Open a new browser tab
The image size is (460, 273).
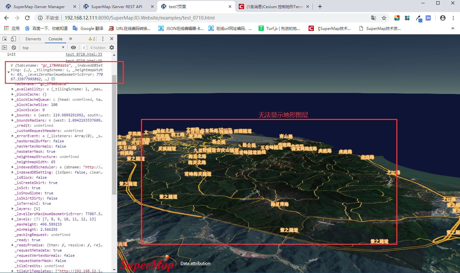[x=320, y=6]
